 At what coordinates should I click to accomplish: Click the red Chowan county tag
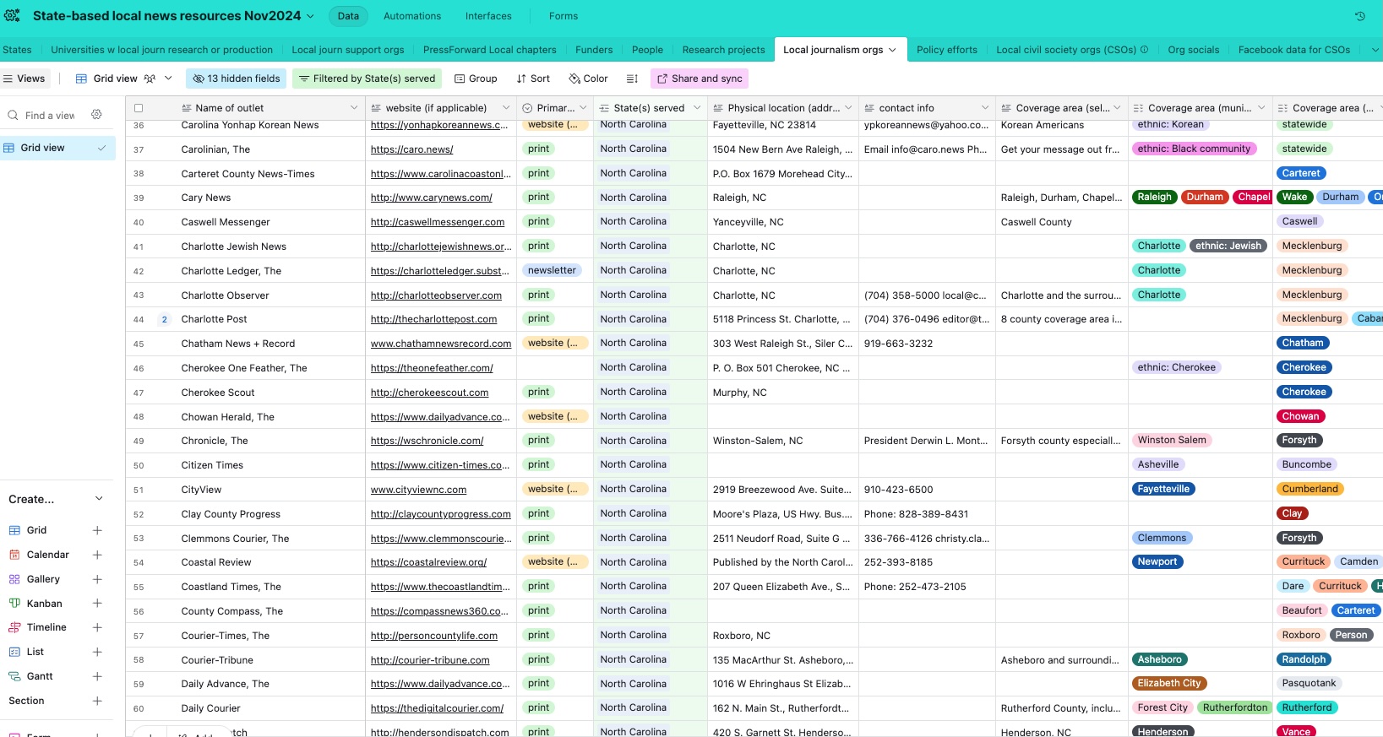pyautogui.click(x=1299, y=416)
